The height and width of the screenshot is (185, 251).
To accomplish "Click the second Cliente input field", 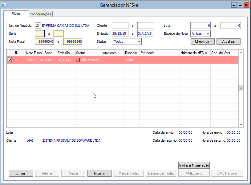I will [146, 26].
